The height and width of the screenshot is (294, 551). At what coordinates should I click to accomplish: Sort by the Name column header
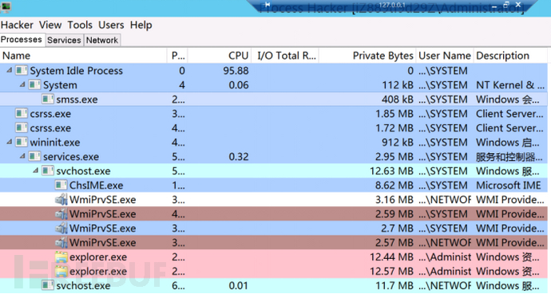84,56
